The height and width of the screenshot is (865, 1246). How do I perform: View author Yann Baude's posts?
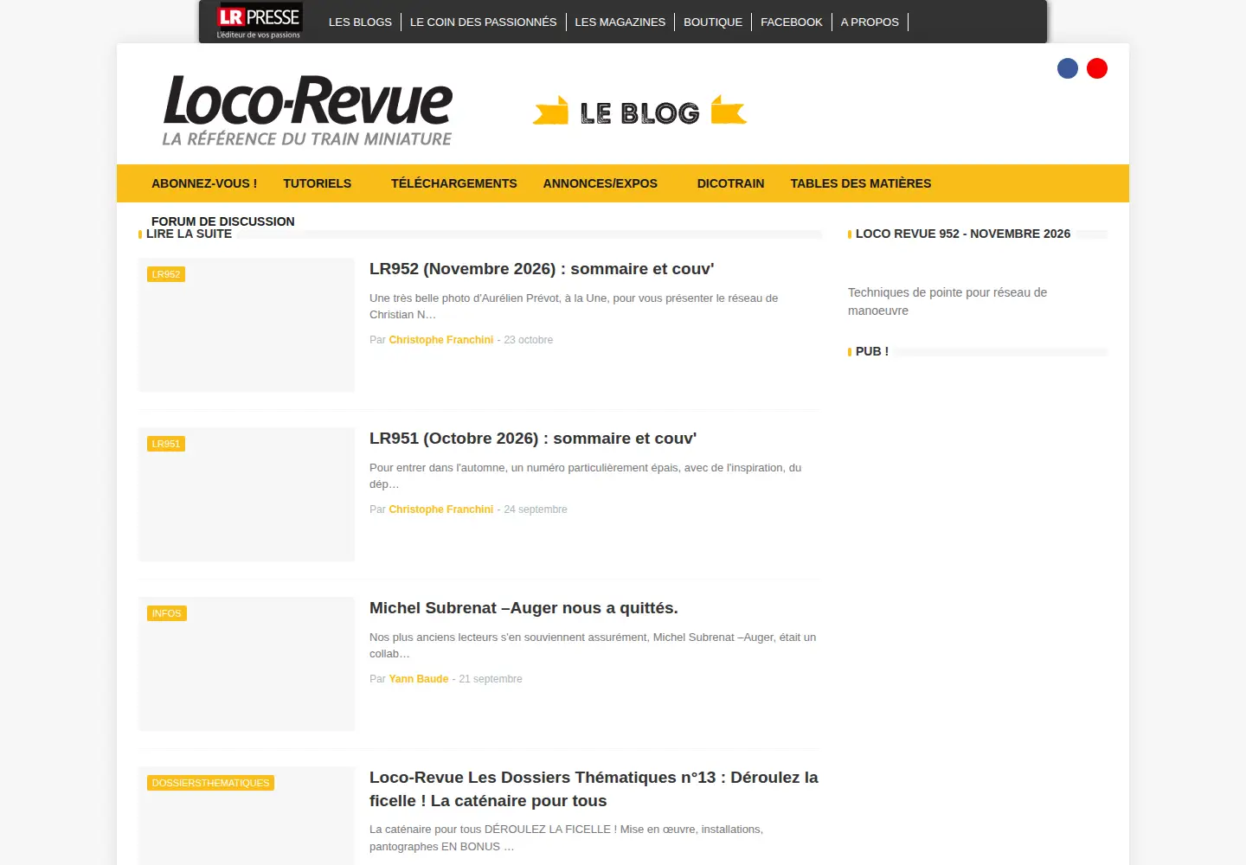[x=419, y=679]
